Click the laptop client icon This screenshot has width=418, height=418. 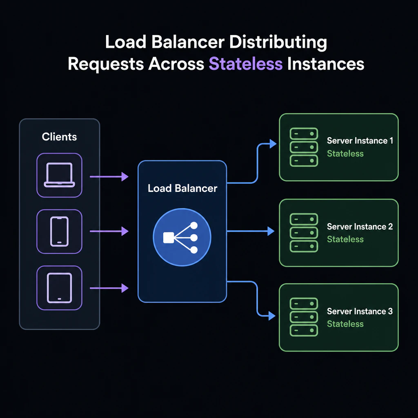(x=60, y=175)
